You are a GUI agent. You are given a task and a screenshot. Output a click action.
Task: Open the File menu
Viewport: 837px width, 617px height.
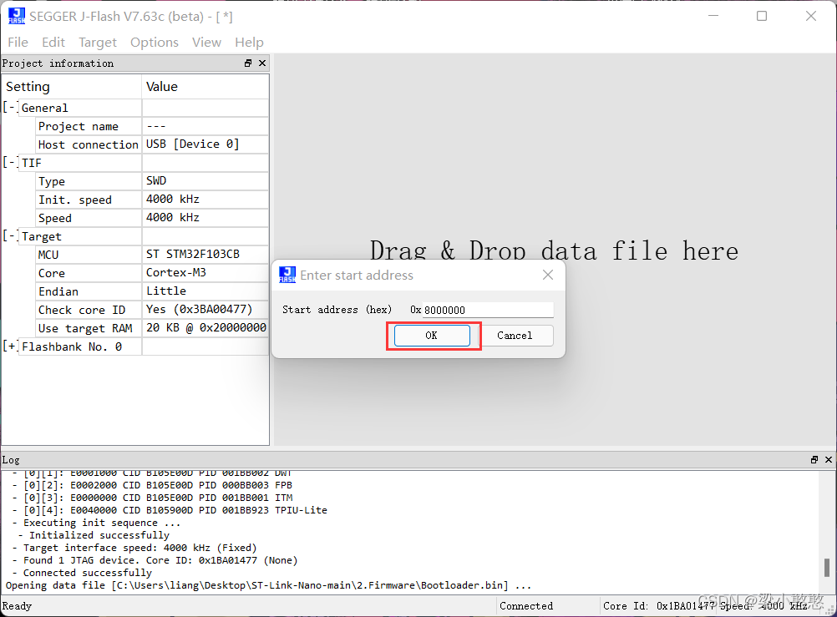(18, 43)
